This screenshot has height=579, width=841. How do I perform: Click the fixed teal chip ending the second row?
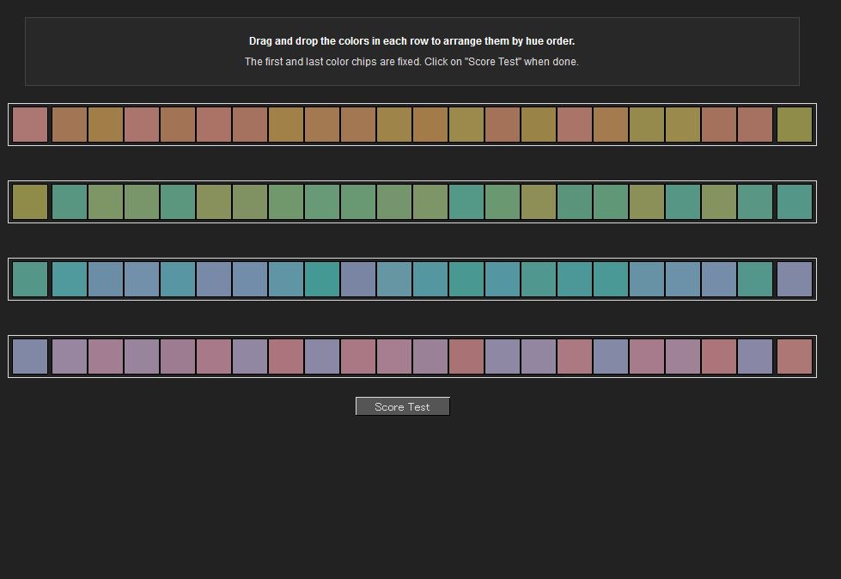(x=794, y=202)
